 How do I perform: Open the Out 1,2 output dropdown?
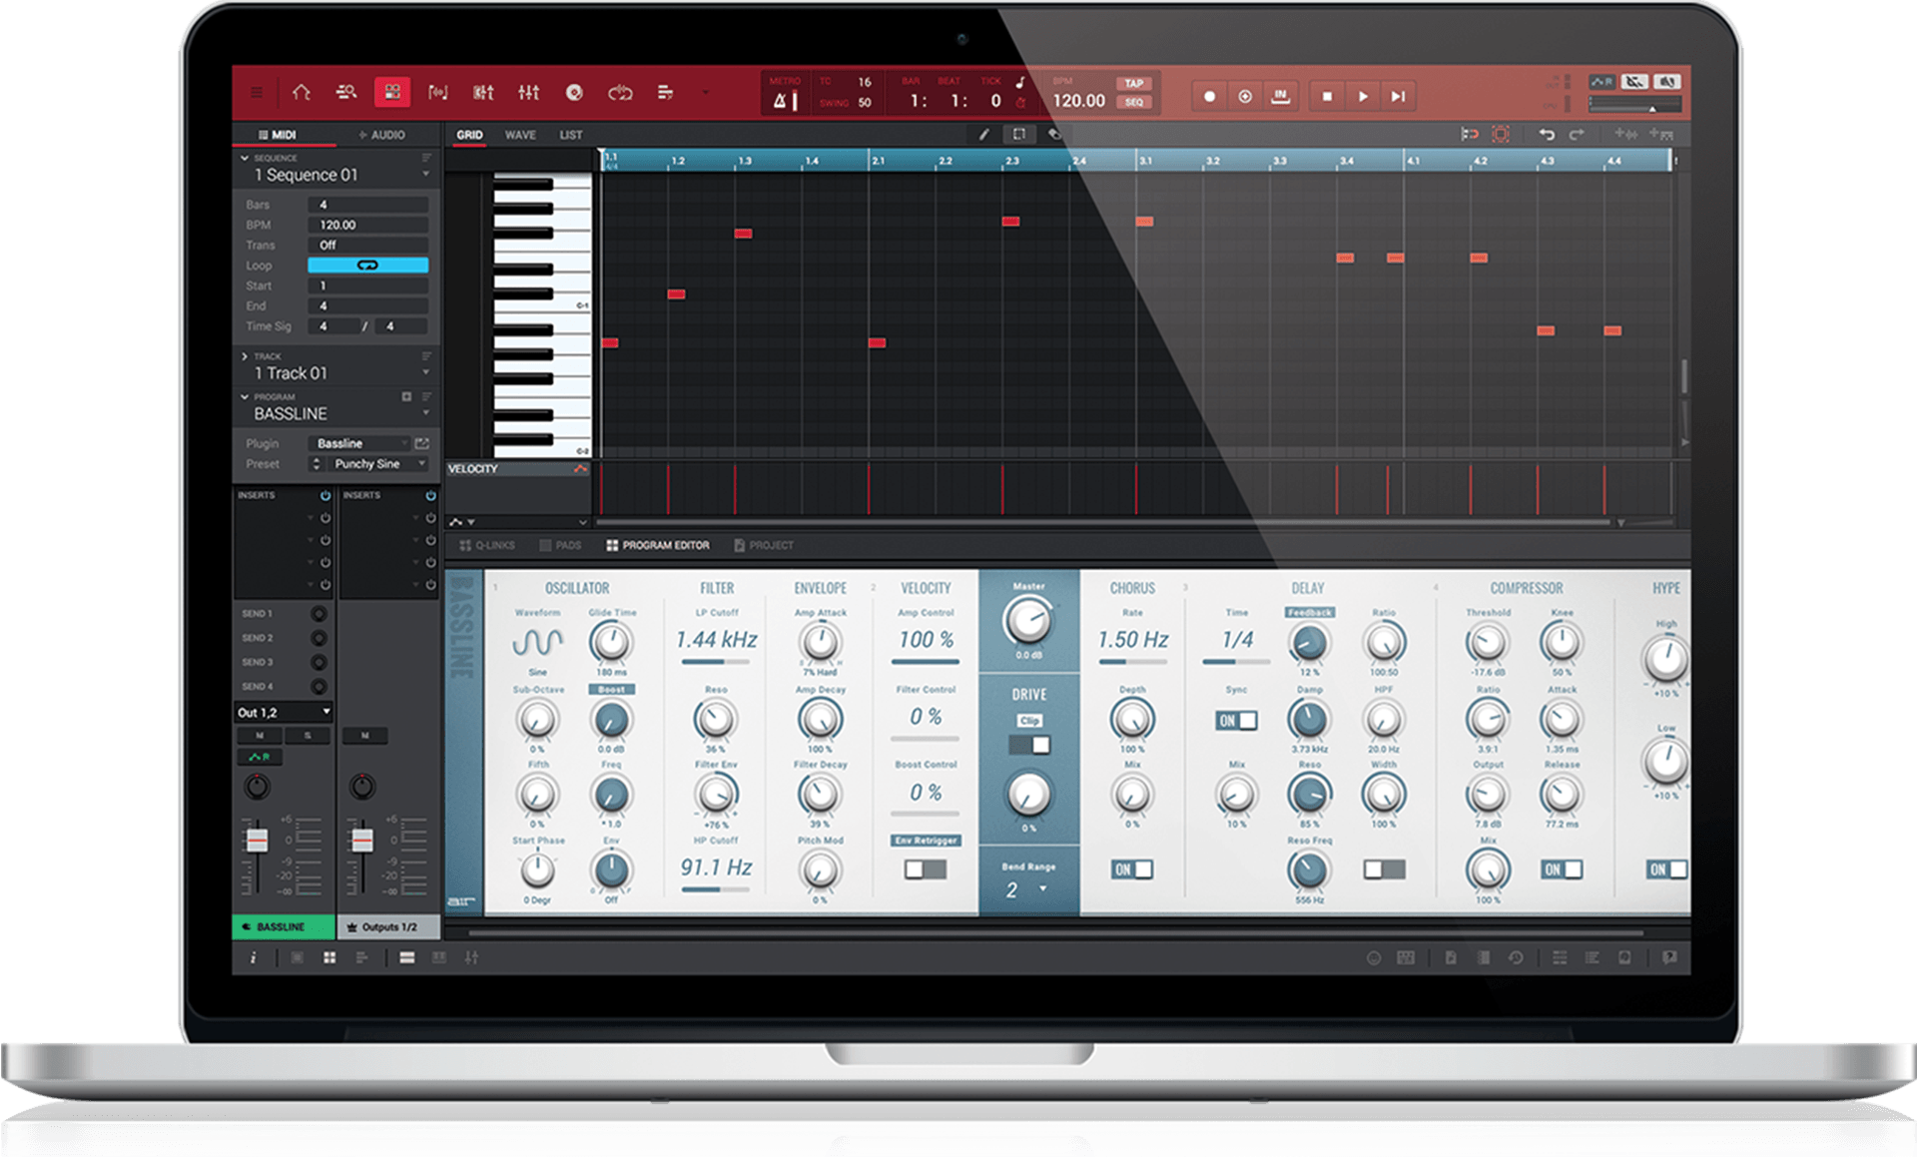[284, 712]
